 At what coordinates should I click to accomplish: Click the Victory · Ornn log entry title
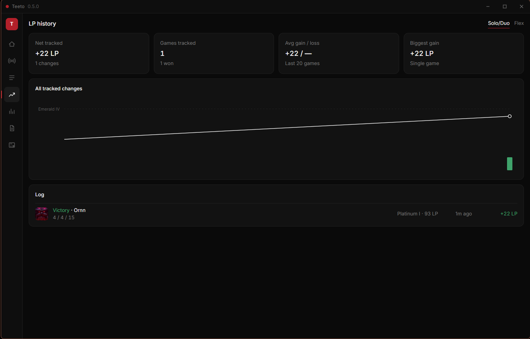(69, 210)
